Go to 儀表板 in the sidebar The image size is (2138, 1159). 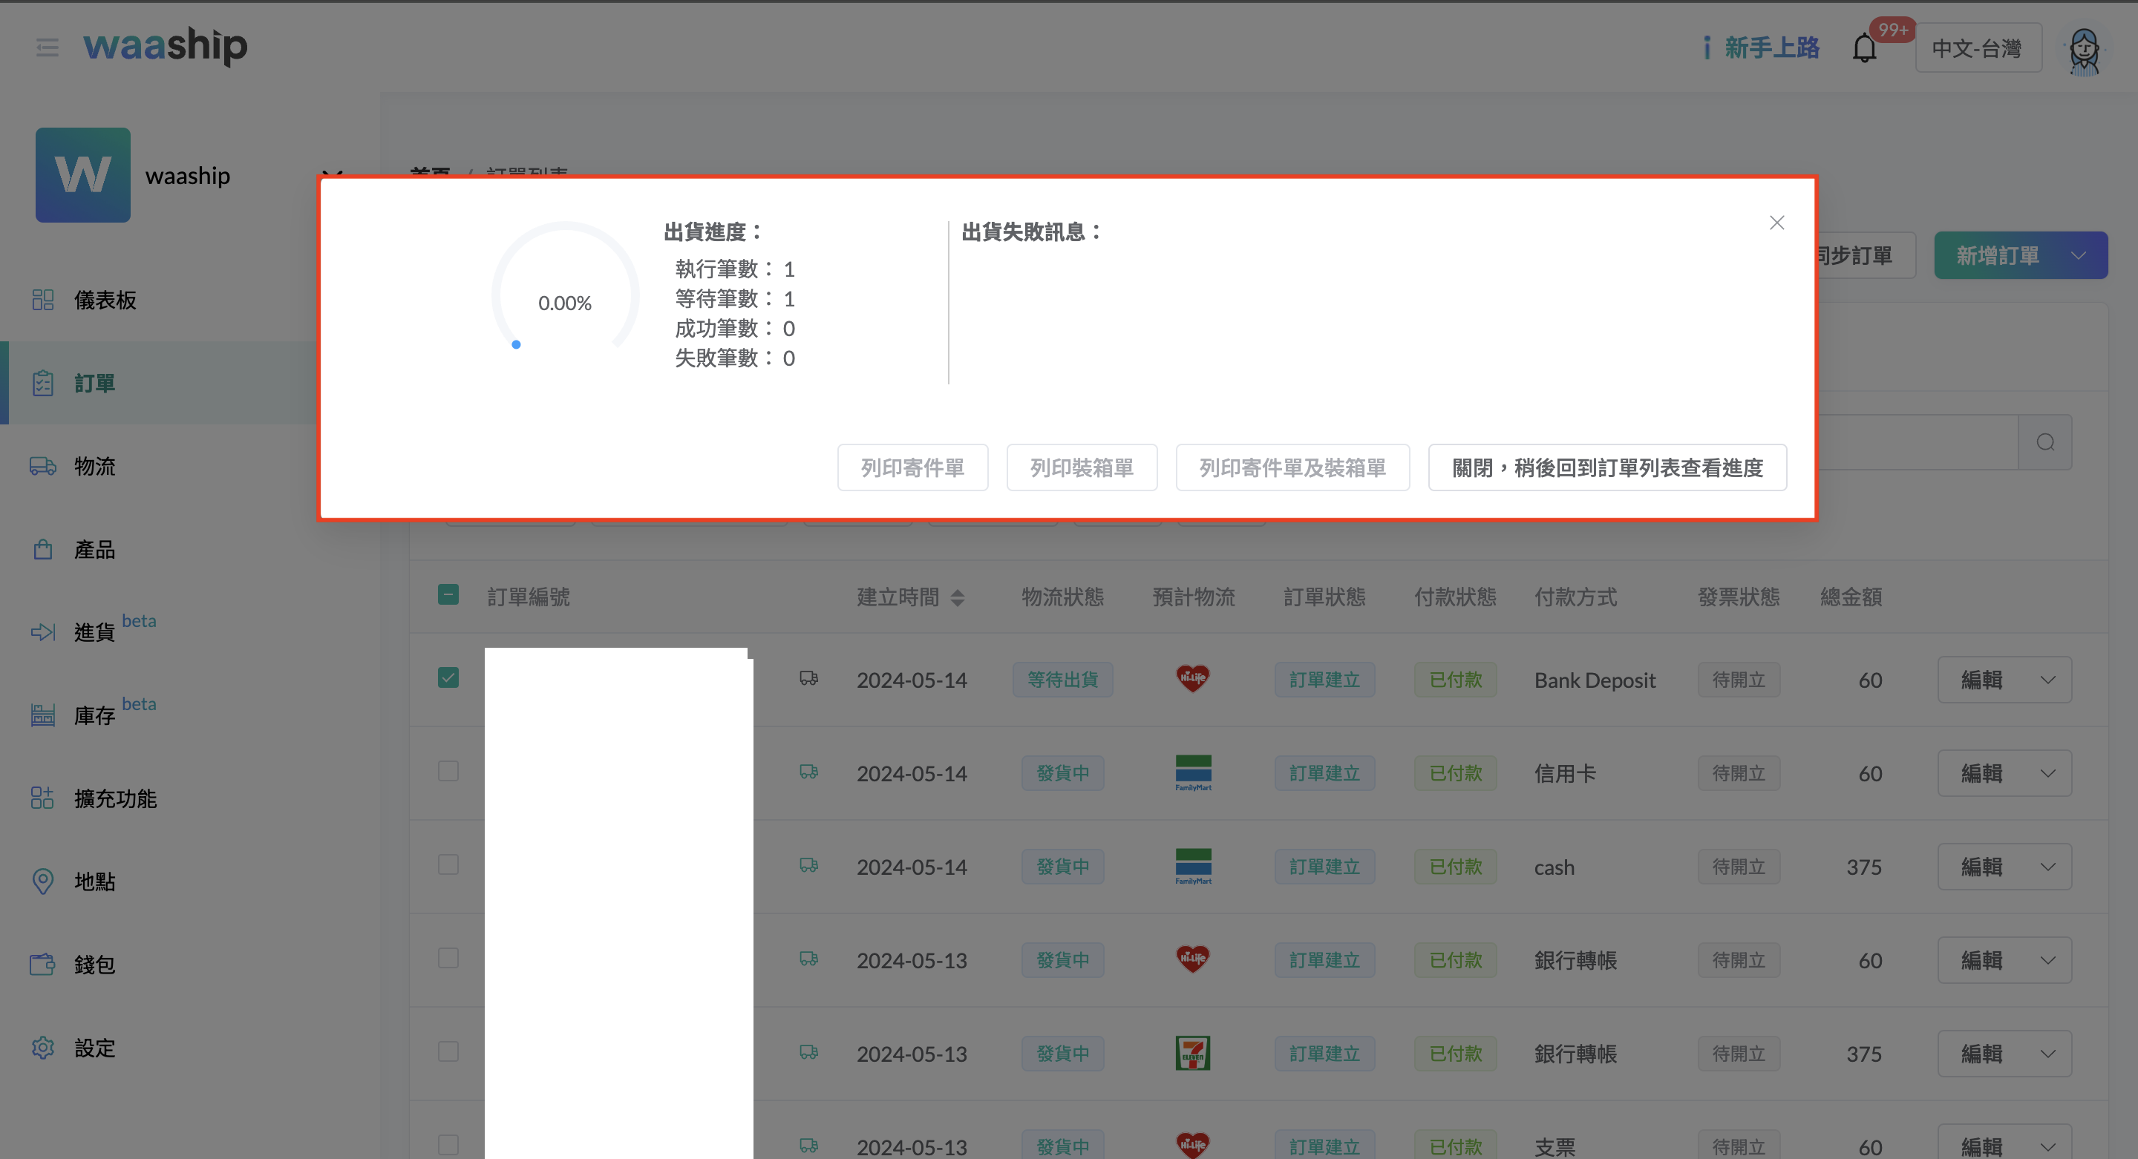pos(105,301)
